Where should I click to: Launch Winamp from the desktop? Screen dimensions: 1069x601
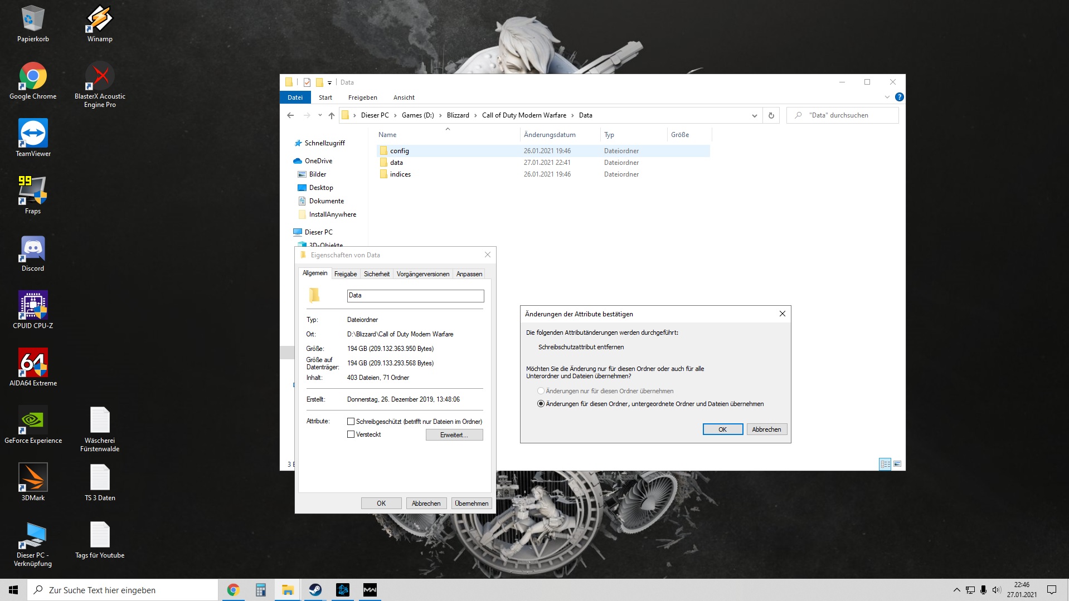(x=100, y=23)
